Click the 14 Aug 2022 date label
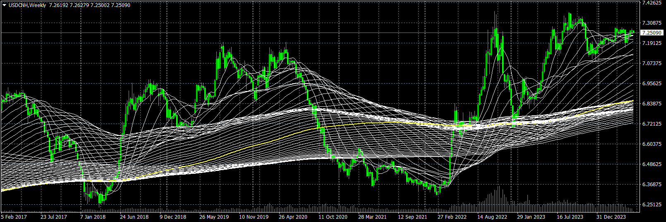The width and height of the screenshot is (666, 222). point(492,217)
